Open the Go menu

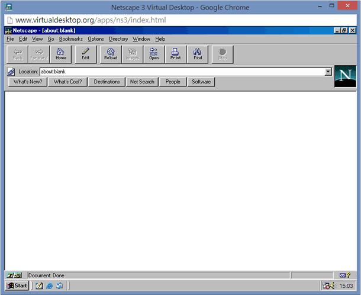pyautogui.click(x=51, y=39)
